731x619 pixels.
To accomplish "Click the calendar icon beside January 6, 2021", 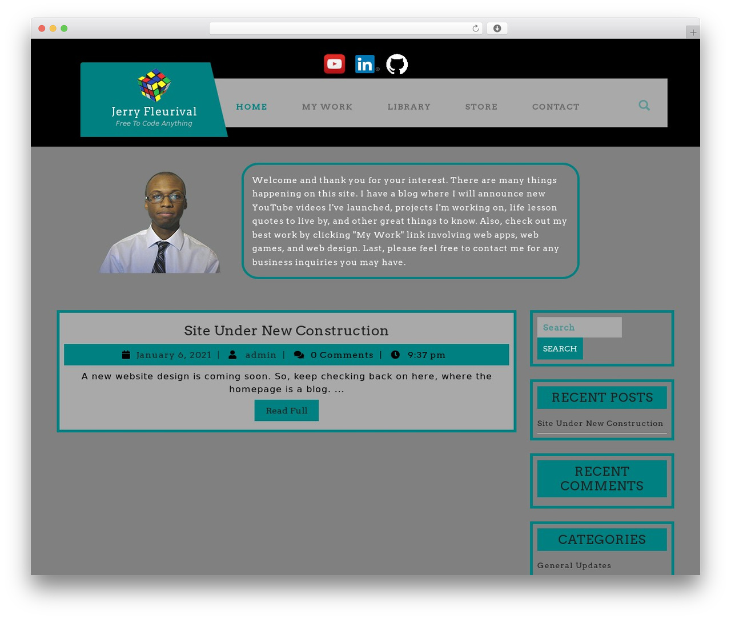I will pos(126,355).
